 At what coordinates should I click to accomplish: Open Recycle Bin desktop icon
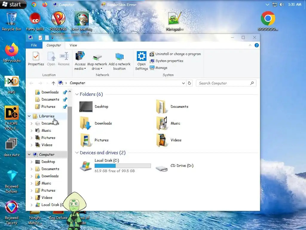(x=12, y=21)
